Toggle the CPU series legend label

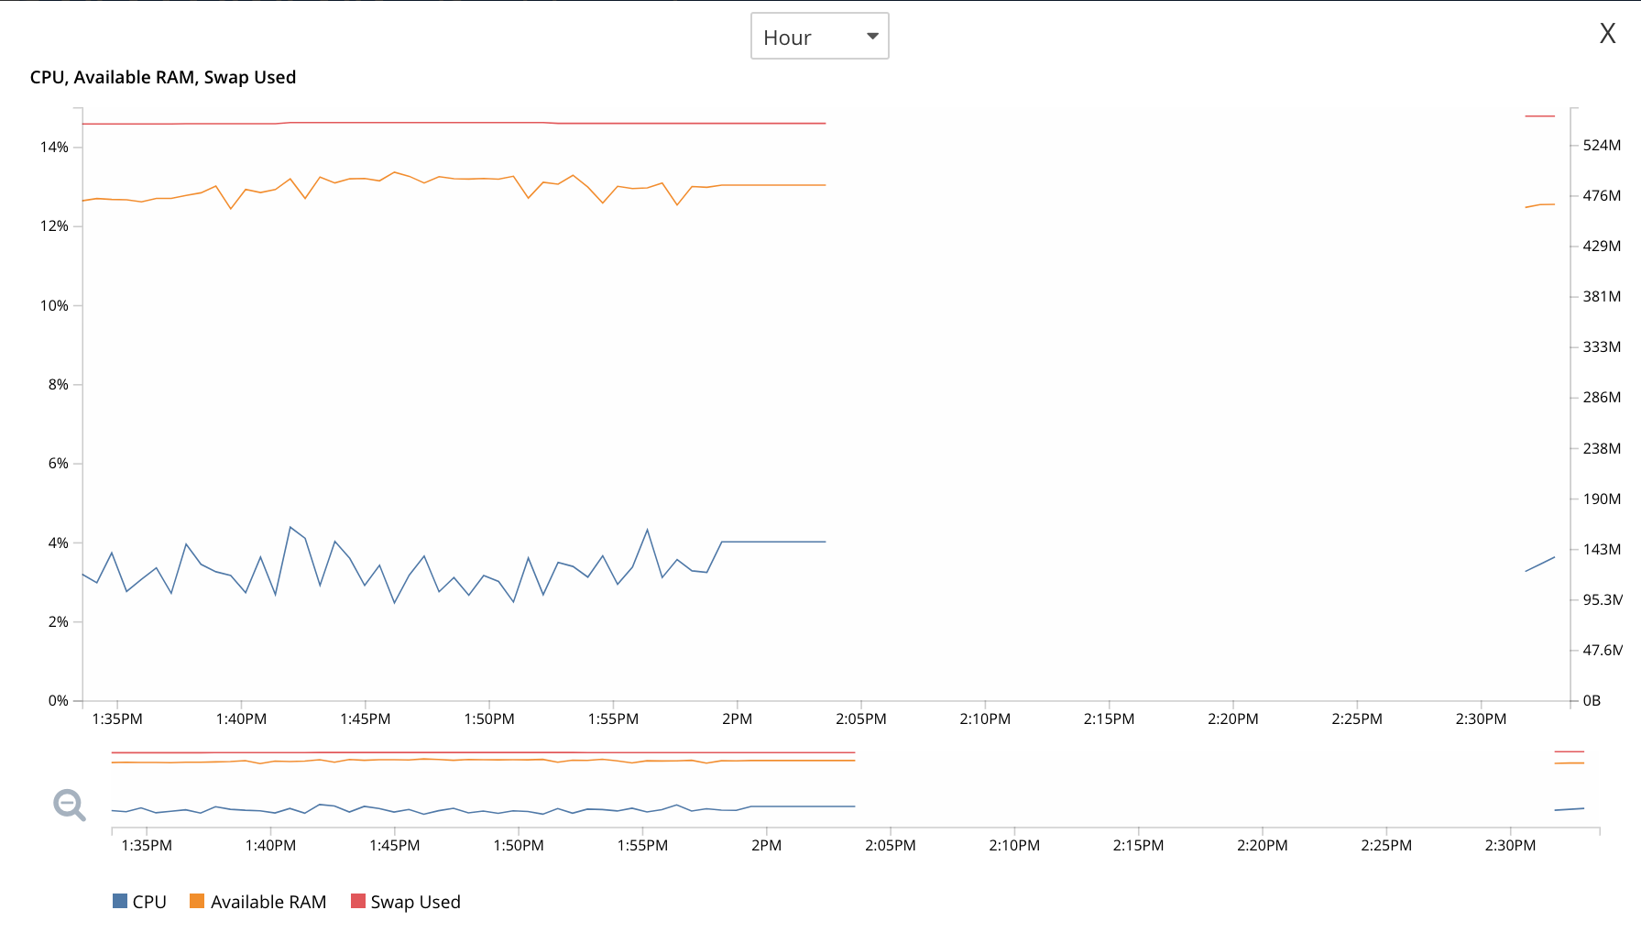click(149, 902)
